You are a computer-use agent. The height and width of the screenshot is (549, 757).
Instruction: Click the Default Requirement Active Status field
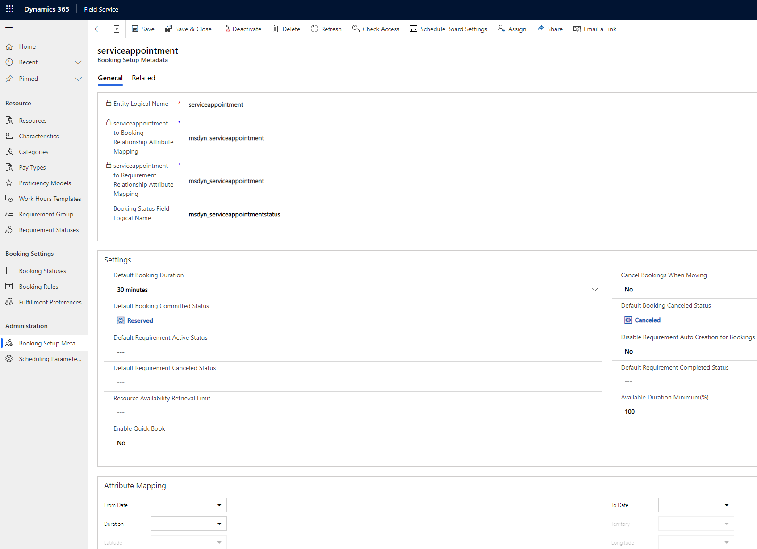click(353, 352)
